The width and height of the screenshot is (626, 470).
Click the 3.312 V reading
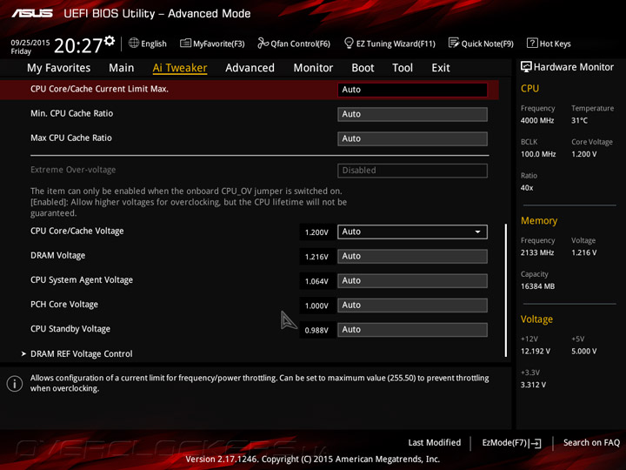tap(533, 385)
